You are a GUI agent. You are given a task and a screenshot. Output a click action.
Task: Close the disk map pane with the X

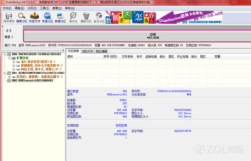[x=3, y=26]
